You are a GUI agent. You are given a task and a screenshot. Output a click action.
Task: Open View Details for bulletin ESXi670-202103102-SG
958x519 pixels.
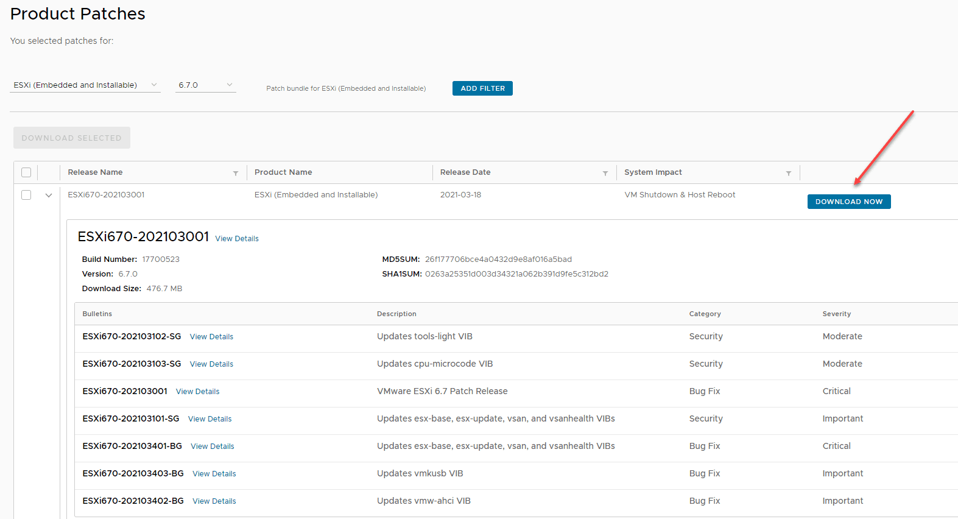point(211,337)
